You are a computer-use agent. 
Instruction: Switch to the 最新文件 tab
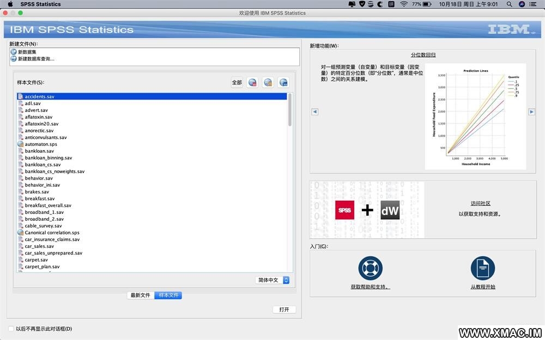coord(141,295)
